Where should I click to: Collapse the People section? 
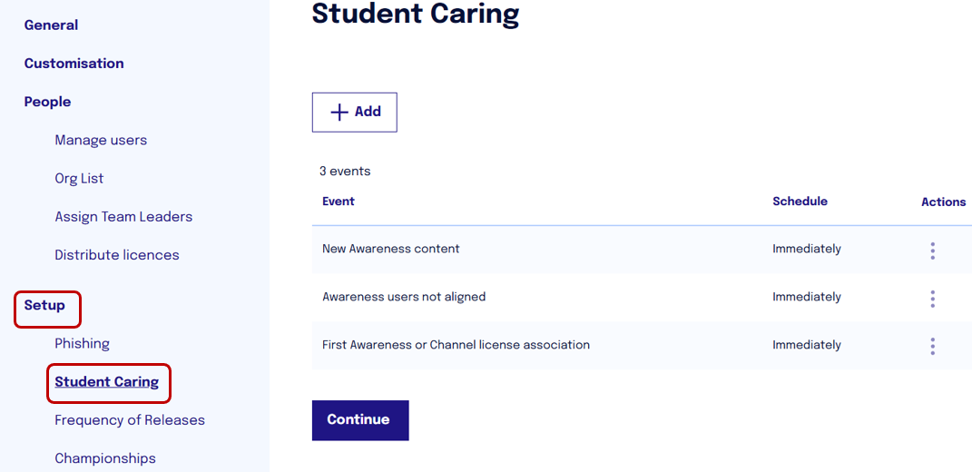tap(47, 102)
